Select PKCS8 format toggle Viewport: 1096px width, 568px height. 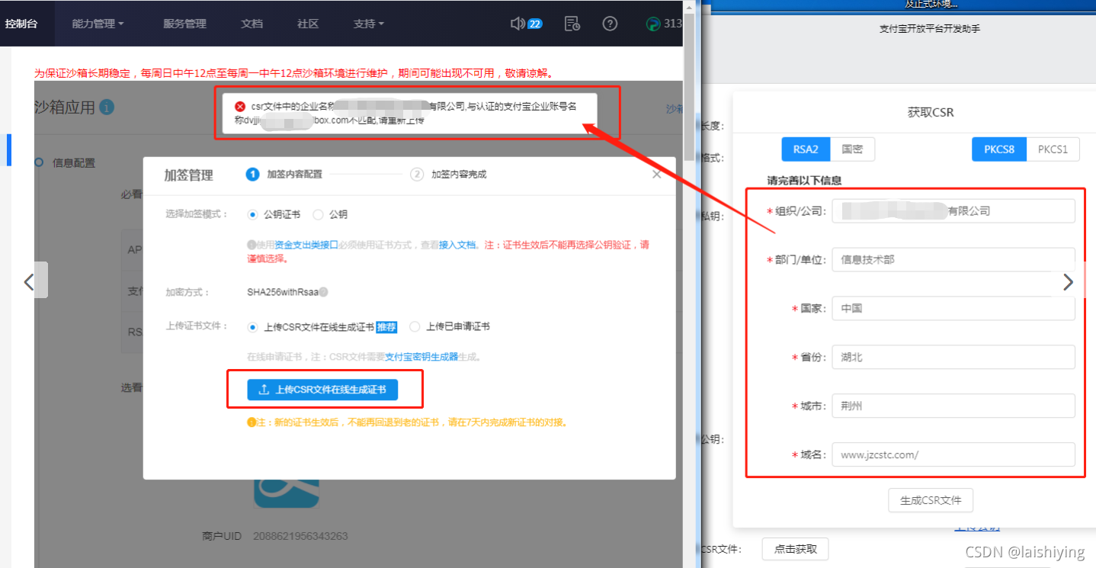pyautogui.click(x=999, y=149)
